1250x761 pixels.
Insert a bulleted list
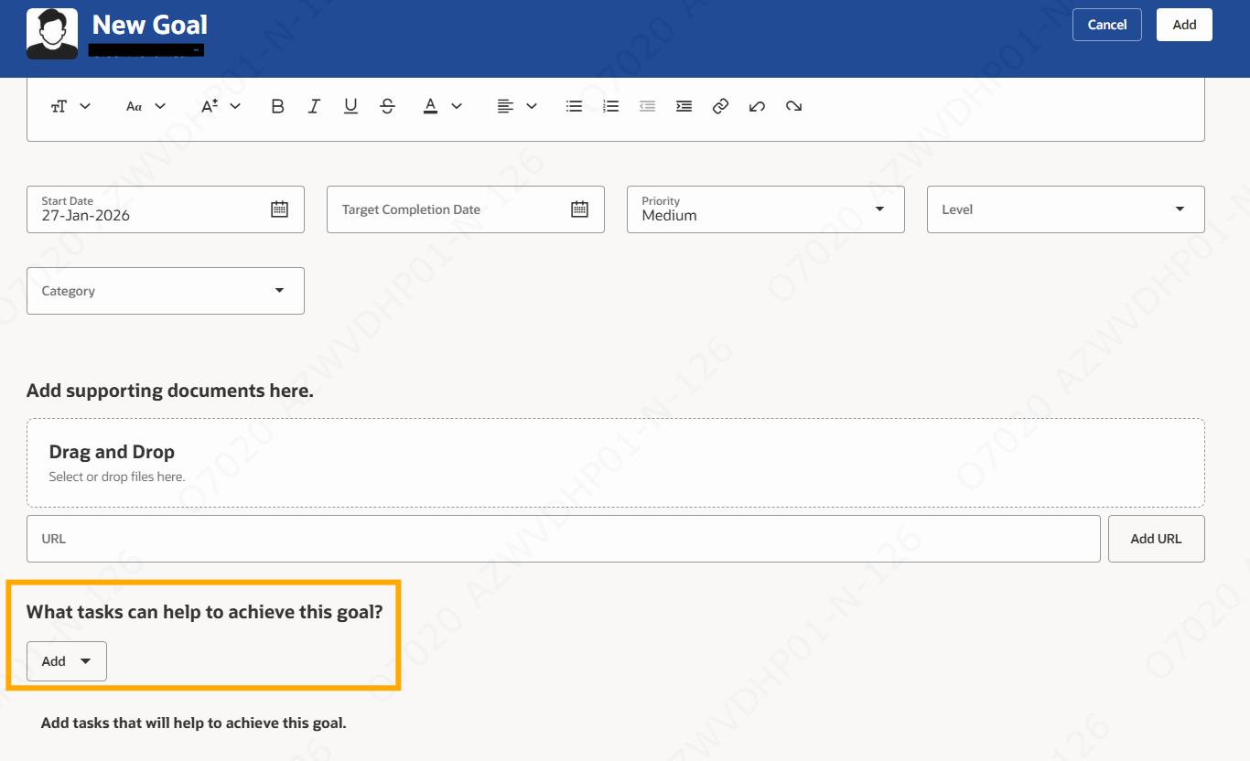pyautogui.click(x=574, y=106)
